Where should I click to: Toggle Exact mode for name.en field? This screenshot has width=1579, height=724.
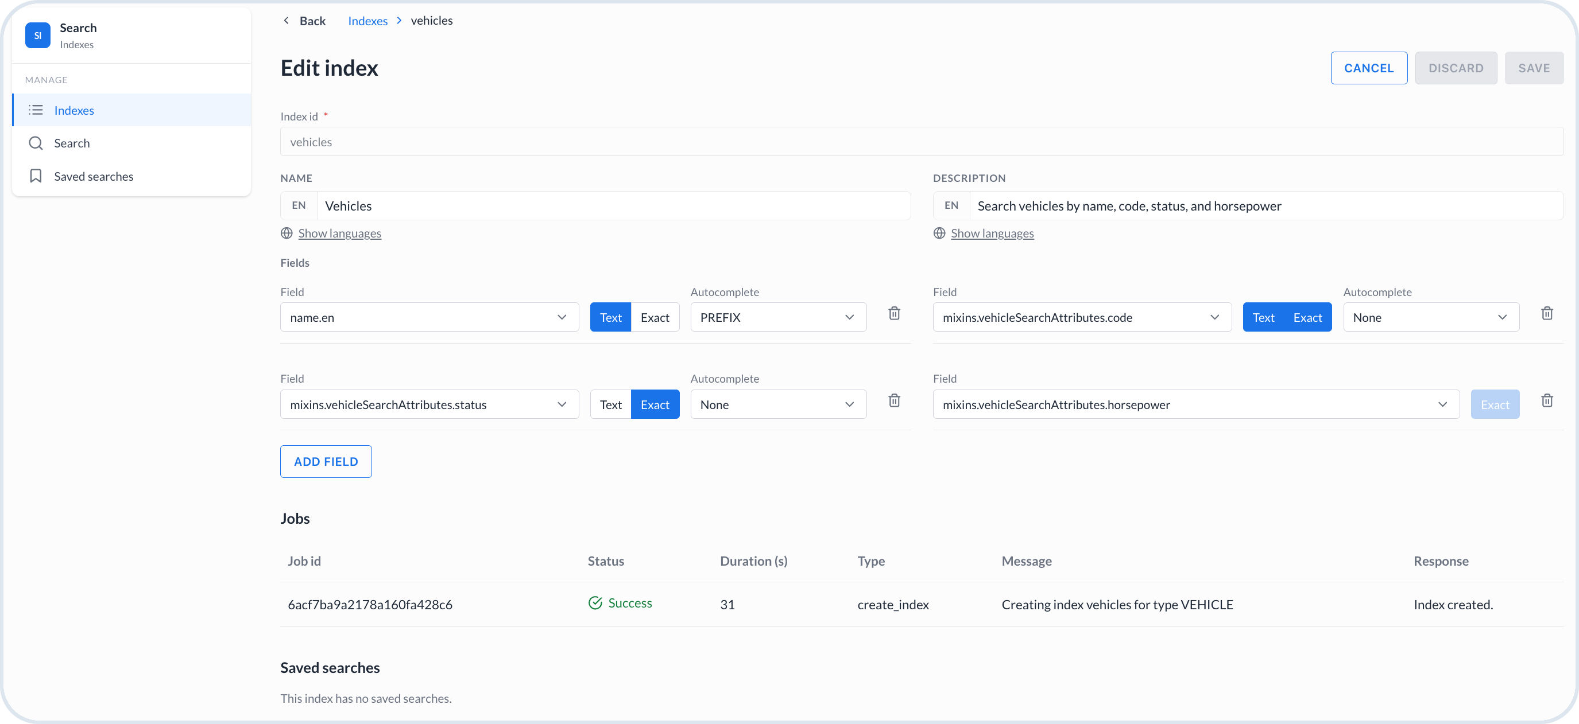(655, 317)
